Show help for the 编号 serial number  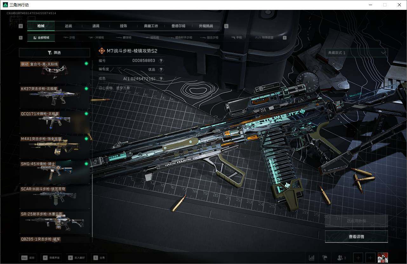161,61
